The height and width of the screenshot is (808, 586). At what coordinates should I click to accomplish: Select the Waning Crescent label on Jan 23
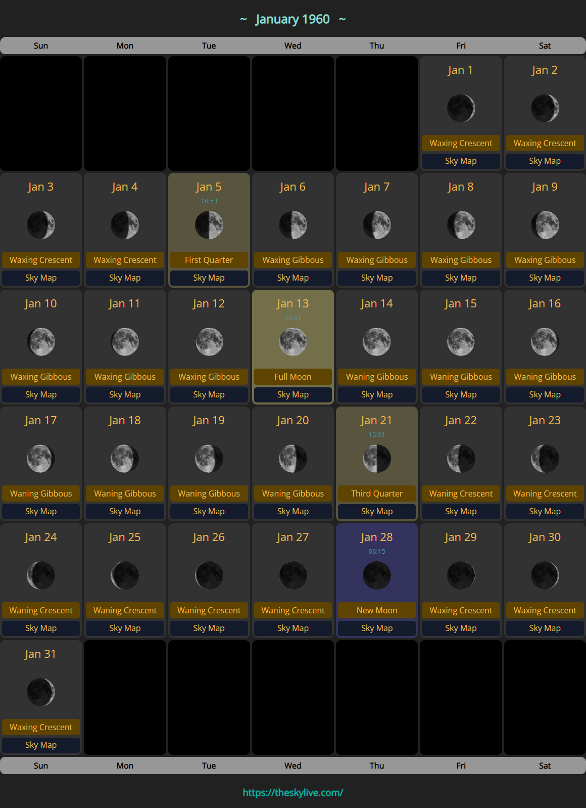(545, 493)
